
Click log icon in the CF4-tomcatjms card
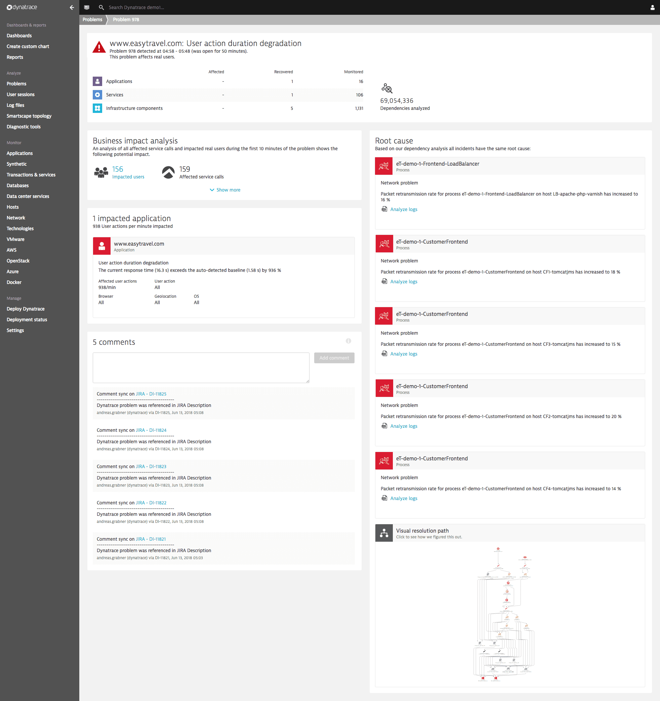tap(384, 498)
